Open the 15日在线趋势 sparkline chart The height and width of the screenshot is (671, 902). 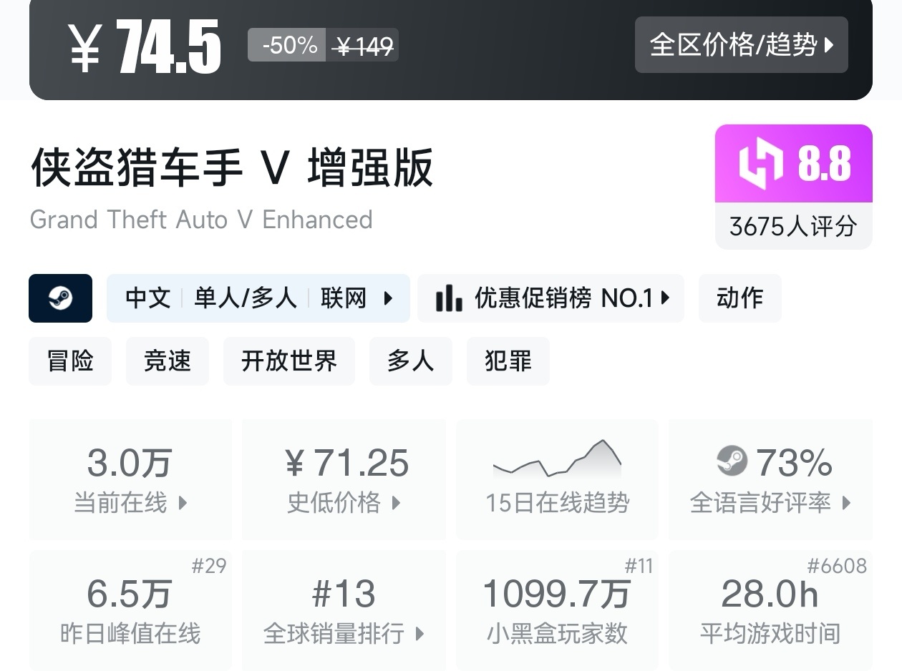[557, 479]
